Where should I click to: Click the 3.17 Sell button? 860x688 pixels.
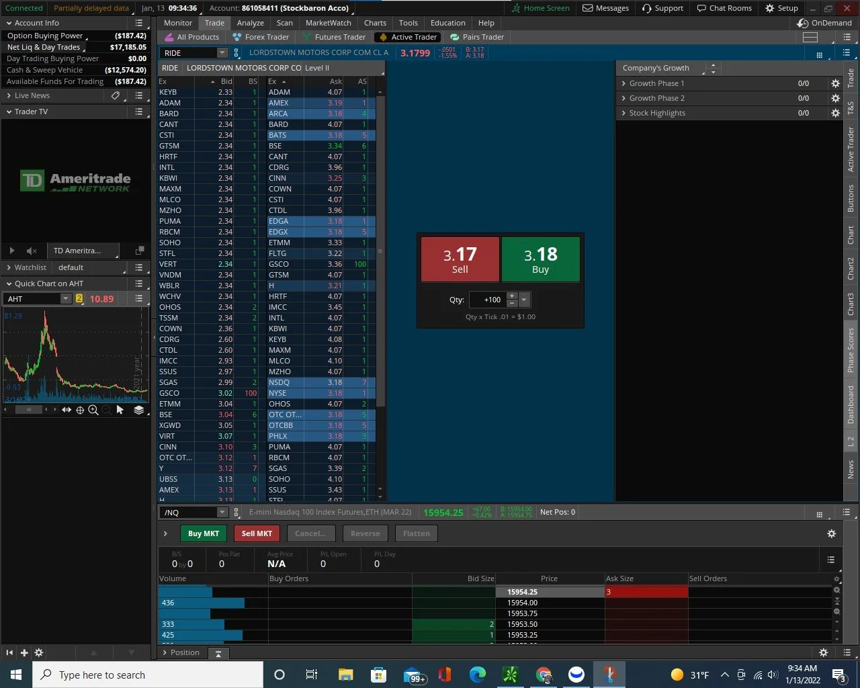(460, 259)
